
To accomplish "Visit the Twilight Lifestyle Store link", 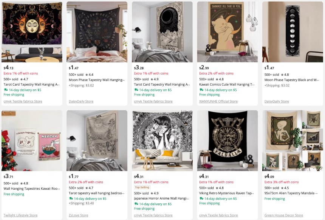I will pos(20,215).
